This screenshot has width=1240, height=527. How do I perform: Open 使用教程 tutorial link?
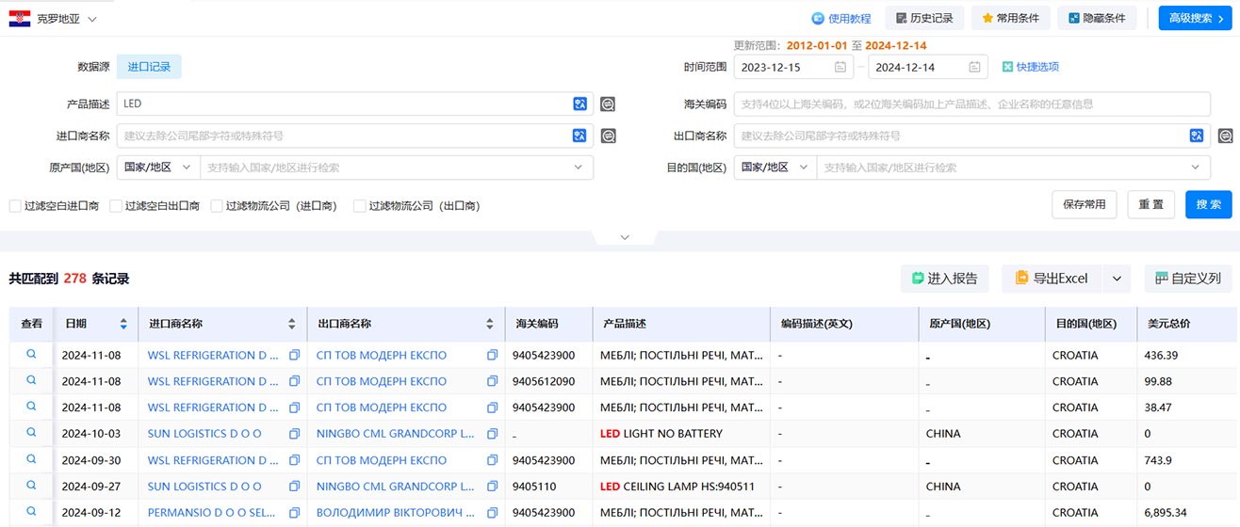(x=841, y=18)
